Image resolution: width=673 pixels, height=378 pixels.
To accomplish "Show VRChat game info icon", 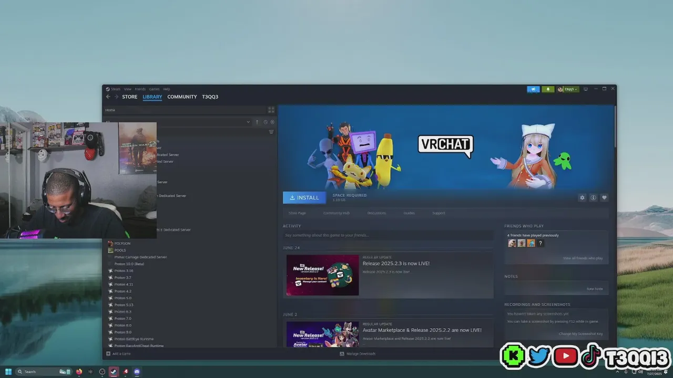I will click(593, 198).
